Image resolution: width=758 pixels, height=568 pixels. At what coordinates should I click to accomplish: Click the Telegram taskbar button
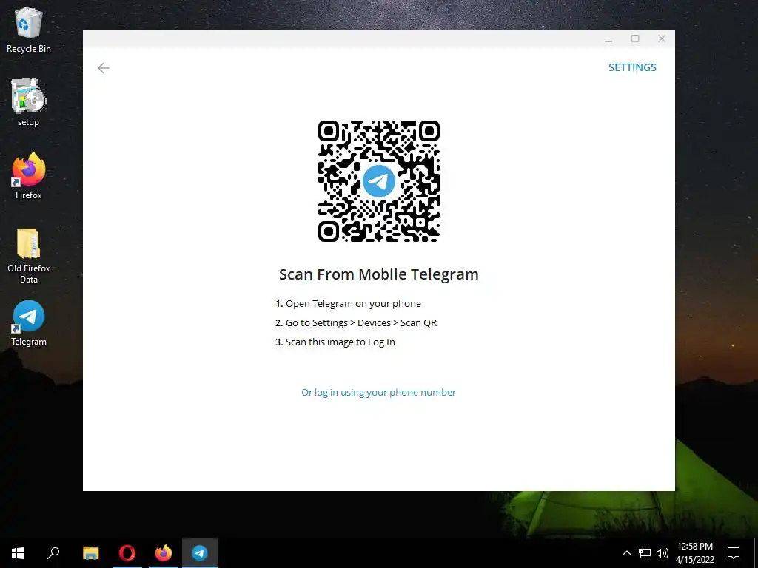(x=200, y=553)
